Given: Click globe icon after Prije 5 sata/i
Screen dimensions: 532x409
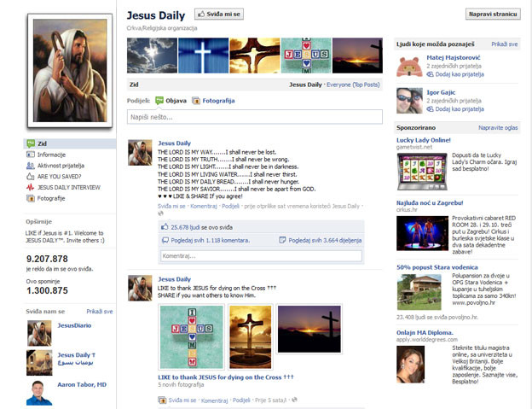Looking at the screenshot, I should (x=294, y=400).
